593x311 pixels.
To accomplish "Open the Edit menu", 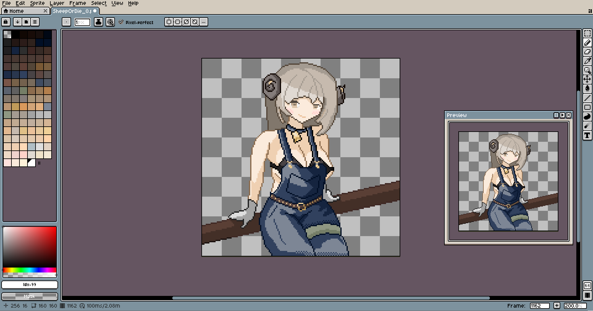I will tap(20, 3).
